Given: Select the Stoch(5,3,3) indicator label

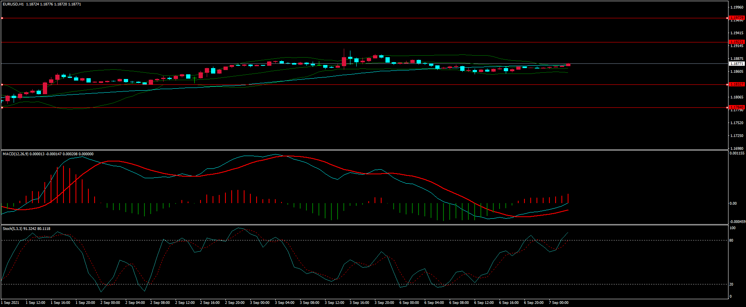Looking at the screenshot, I should [x=12, y=229].
